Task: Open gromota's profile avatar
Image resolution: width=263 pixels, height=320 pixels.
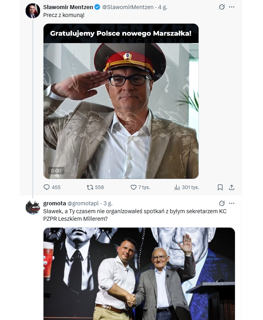Action: point(33,207)
